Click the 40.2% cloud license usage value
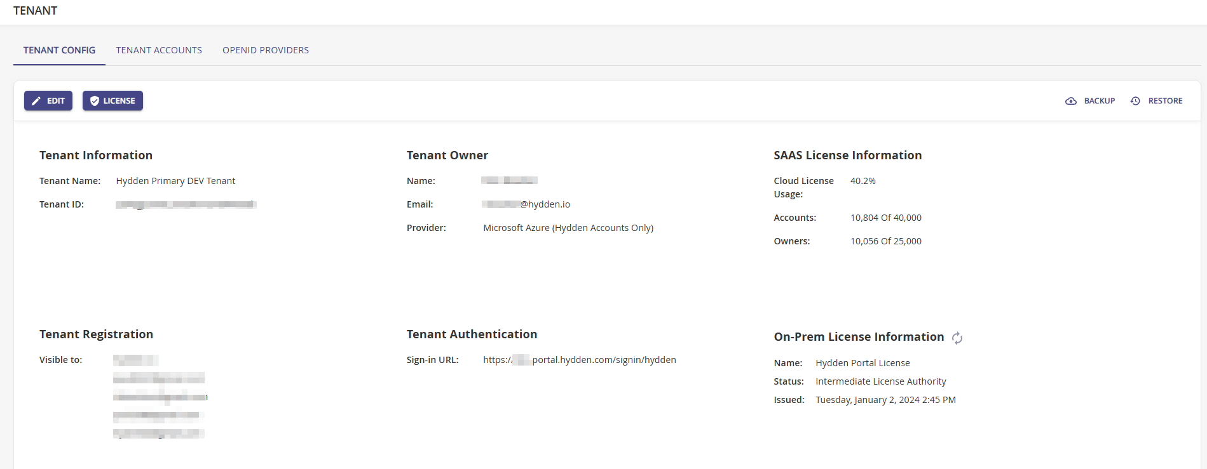This screenshot has height=469, width=1207. tap(863, 181)
